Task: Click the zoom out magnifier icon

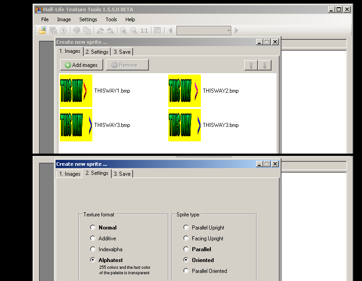Action: click(x=133, y=30)
